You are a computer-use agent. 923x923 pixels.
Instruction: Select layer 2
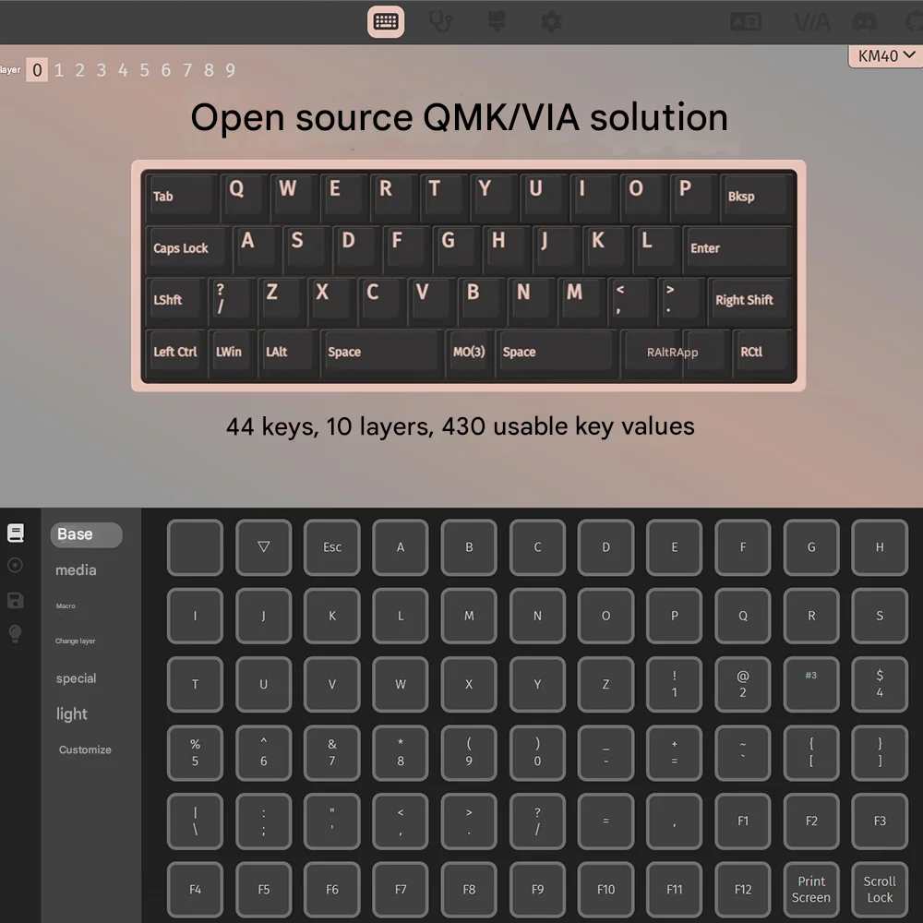[80, 70]
